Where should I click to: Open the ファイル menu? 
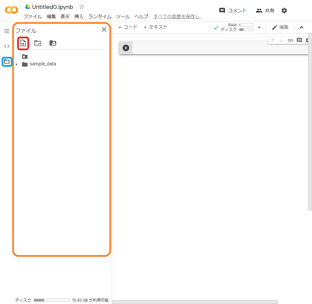[33, 17]
